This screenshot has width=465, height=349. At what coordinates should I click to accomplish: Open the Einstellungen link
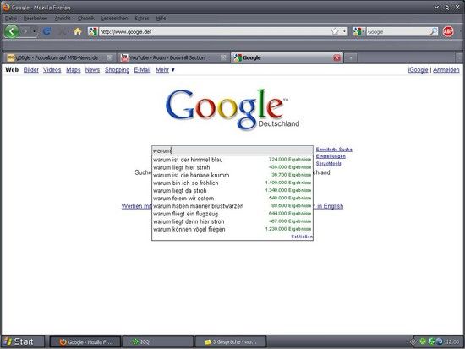331,156
